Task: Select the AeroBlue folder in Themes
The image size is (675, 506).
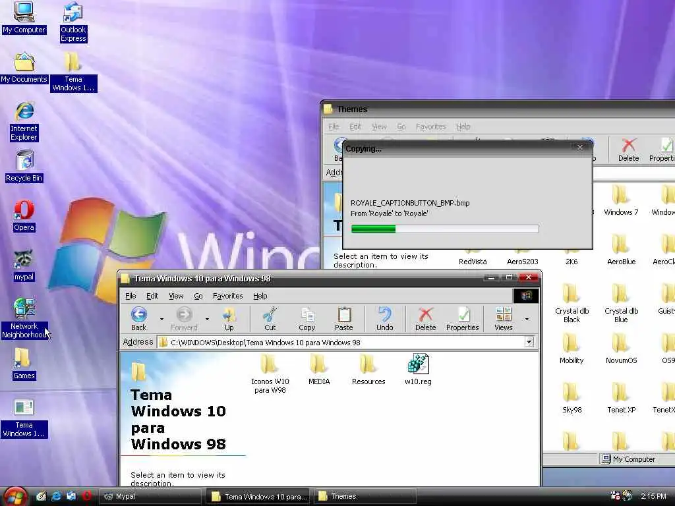Action: click(621, 250)
